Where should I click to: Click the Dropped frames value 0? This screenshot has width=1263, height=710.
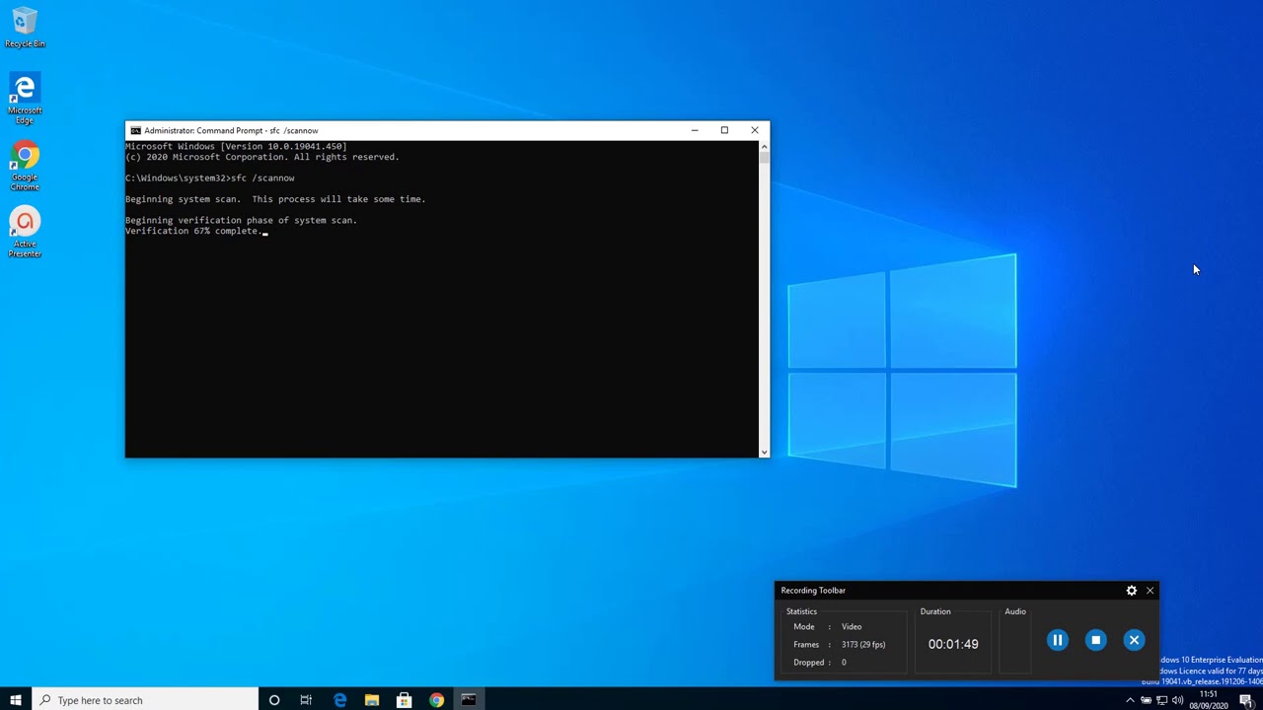844,663
